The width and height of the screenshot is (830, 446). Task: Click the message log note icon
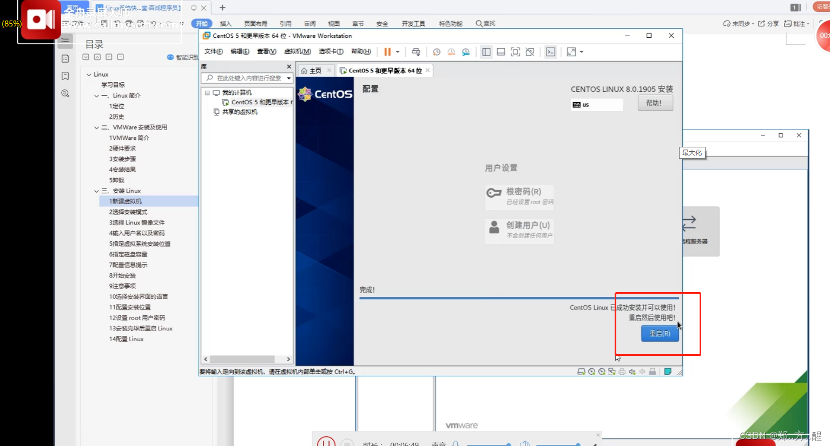668,371
